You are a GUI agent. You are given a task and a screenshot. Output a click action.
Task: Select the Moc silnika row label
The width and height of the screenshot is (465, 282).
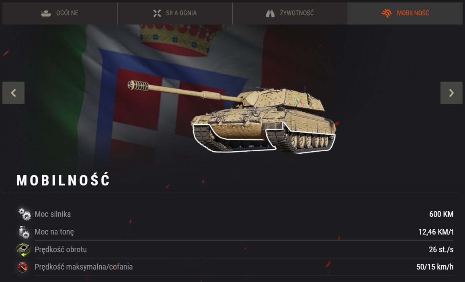coord(53,214)
